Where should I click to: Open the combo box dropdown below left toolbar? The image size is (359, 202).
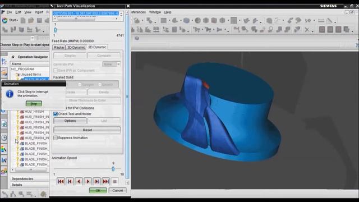click(x=33, y=38)
